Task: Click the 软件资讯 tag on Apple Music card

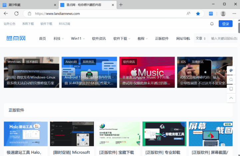Action: pos(129,62)
